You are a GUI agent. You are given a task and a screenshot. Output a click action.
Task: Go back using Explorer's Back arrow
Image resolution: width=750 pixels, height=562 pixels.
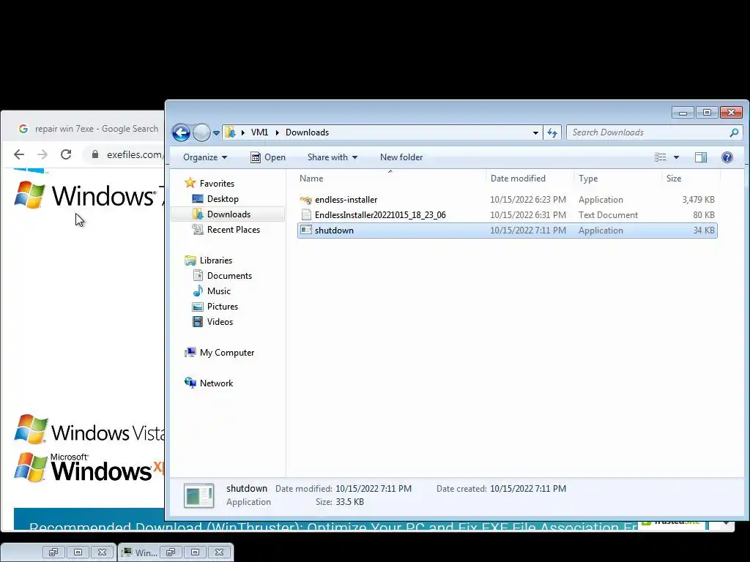click(x=182, y=132)
